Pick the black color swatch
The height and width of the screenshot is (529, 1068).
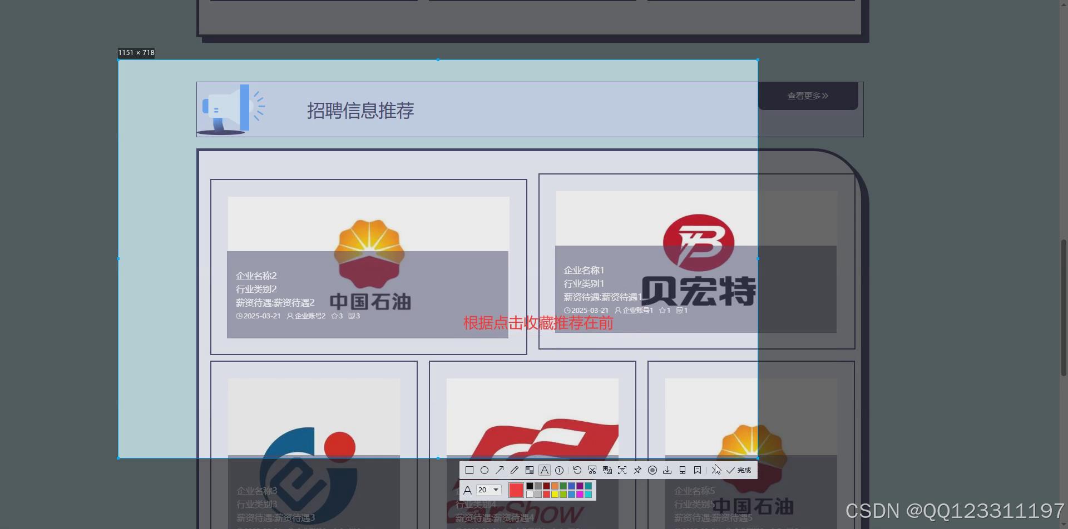[x=530, y=486]
